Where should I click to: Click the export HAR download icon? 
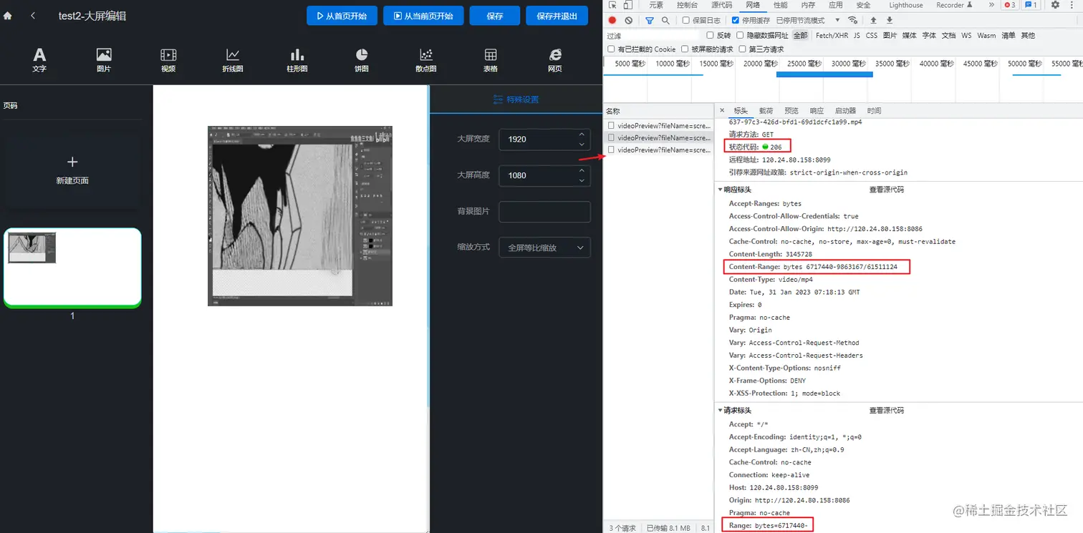point(890,20)
